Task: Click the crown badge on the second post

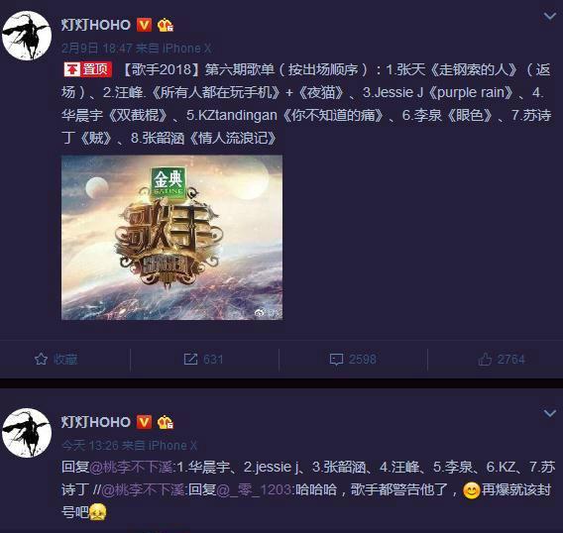Action: [x=166, y=422]
